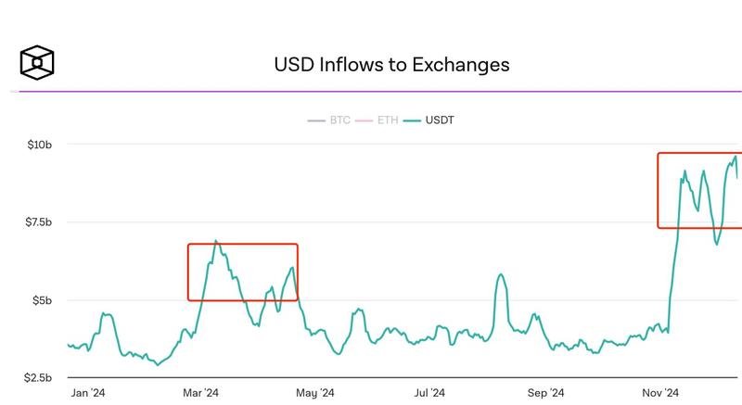
Task: Click the August 2024 USDT spike peak
Action: 501,274
